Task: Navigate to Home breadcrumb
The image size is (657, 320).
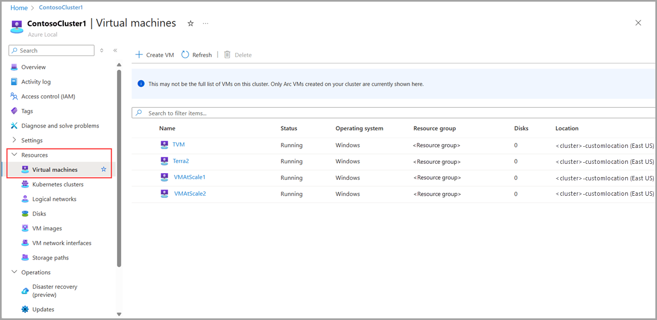Action: (19, 8)
